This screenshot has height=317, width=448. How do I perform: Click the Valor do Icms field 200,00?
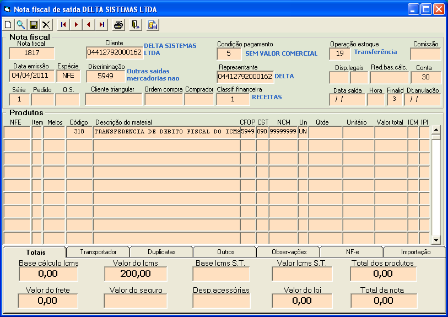(136, 274)
